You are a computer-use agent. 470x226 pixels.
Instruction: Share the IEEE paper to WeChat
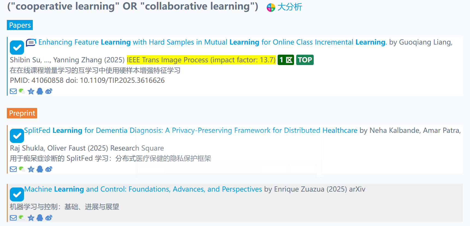[22, 91]
